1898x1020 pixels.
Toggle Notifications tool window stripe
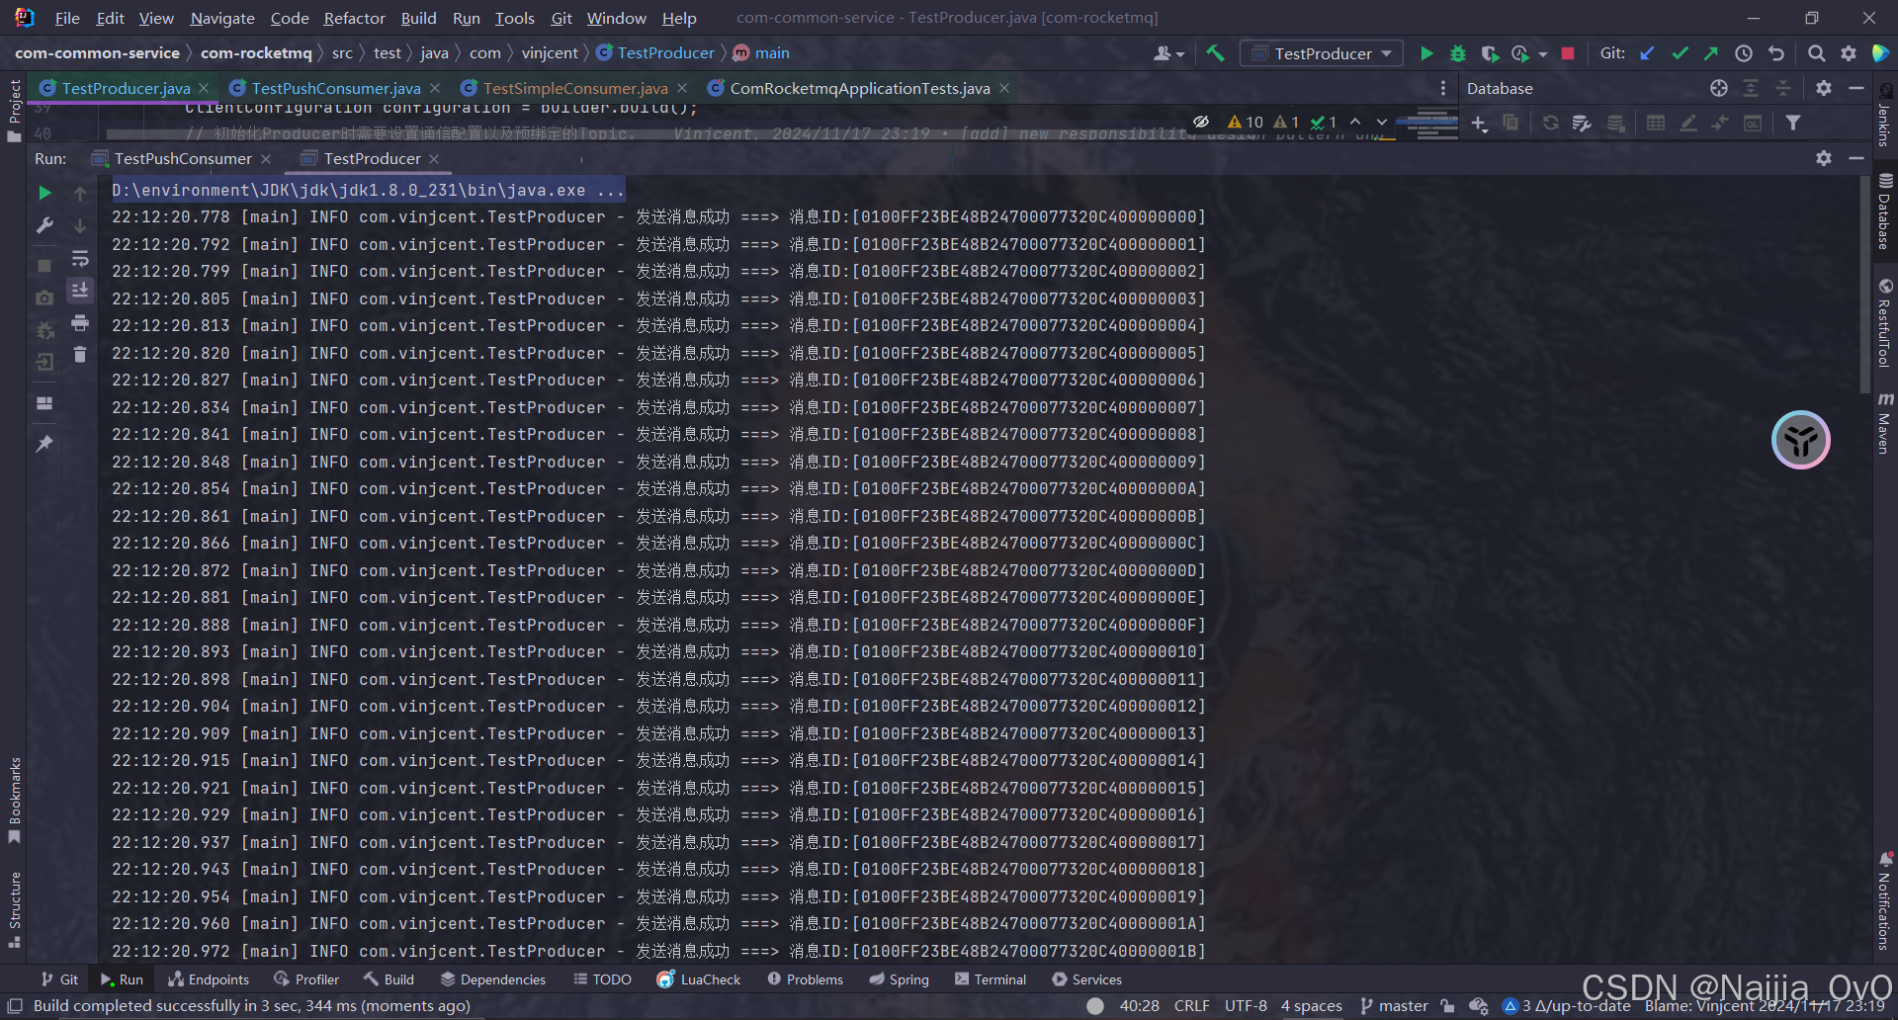pos(1885,900)
